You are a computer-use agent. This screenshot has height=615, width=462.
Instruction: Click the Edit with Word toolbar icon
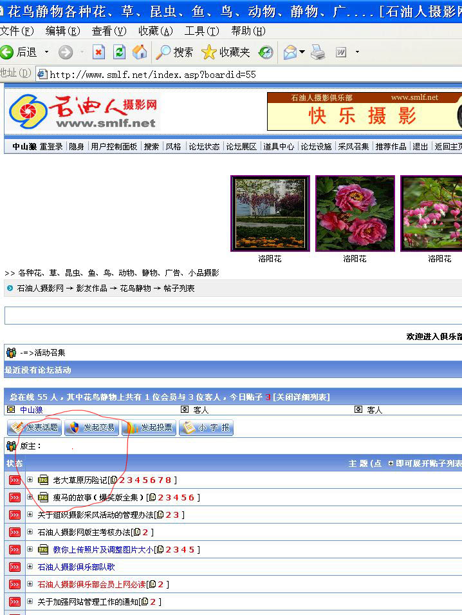point(341,52)
